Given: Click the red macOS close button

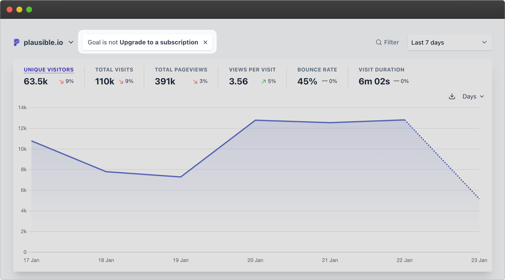Looking at the screenshot, I should click(9, 9).
